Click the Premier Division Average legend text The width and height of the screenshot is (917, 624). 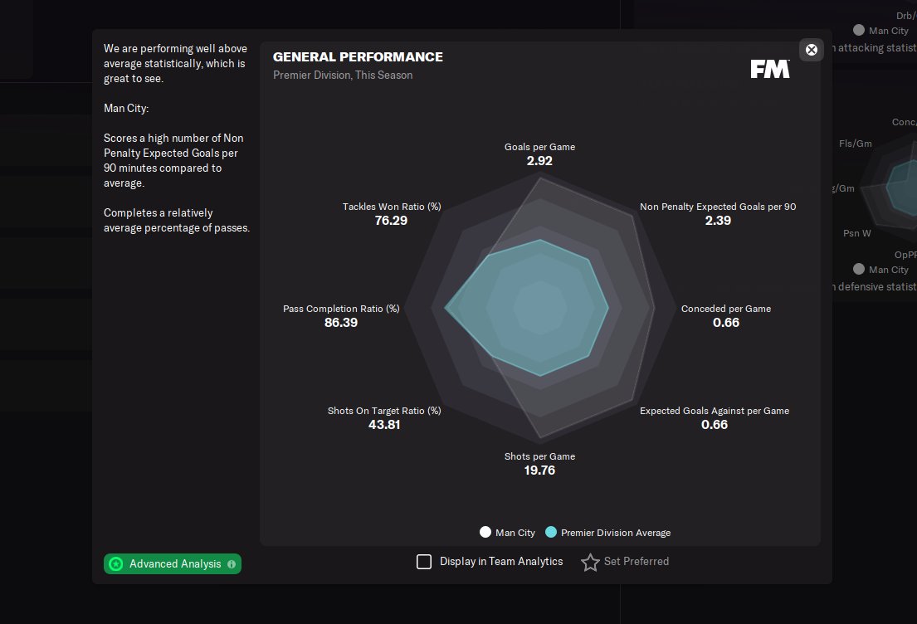[616, 533]
